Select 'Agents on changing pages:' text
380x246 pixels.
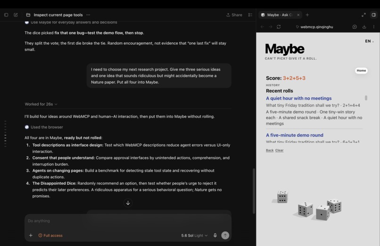58,171
